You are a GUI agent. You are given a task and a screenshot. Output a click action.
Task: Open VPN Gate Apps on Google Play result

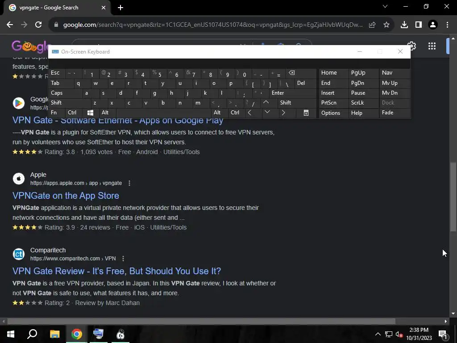118,120
